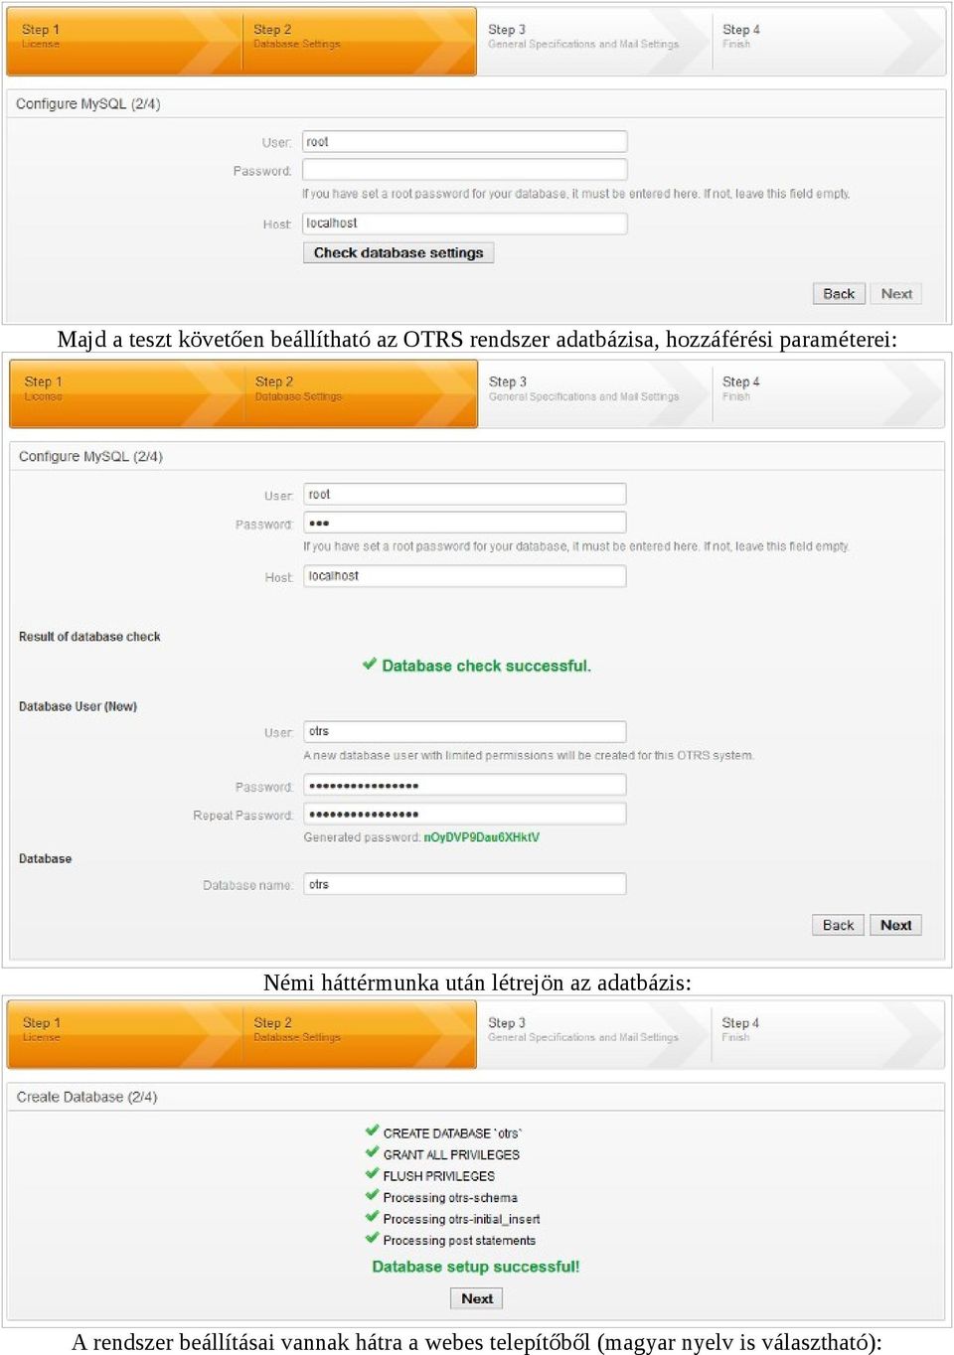Click the Repeat Password field
This screenshot has height=1355, width=954.
pyautogui.click(x=465, y=814)
